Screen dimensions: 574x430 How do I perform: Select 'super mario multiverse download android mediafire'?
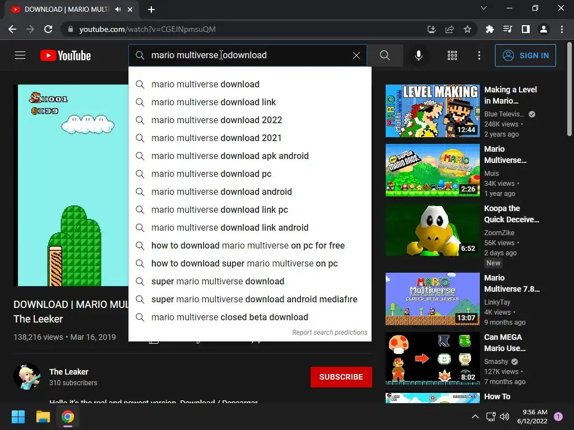249,299
